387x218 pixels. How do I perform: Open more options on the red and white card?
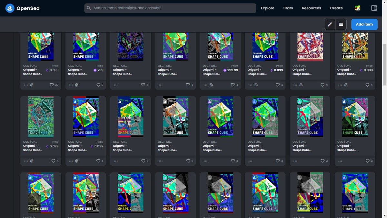[295, 85]
